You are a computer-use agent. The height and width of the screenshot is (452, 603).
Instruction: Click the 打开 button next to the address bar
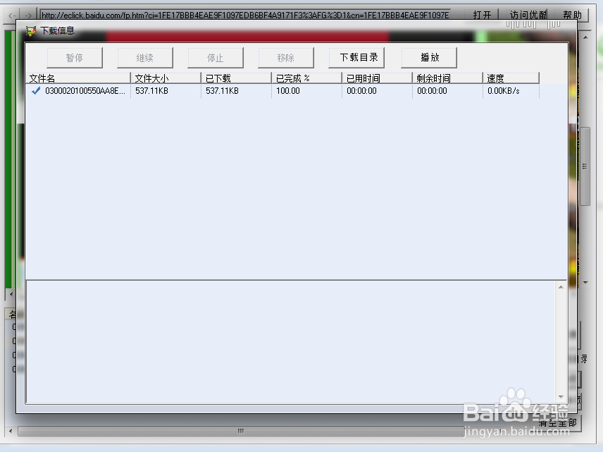pos(483,14)
